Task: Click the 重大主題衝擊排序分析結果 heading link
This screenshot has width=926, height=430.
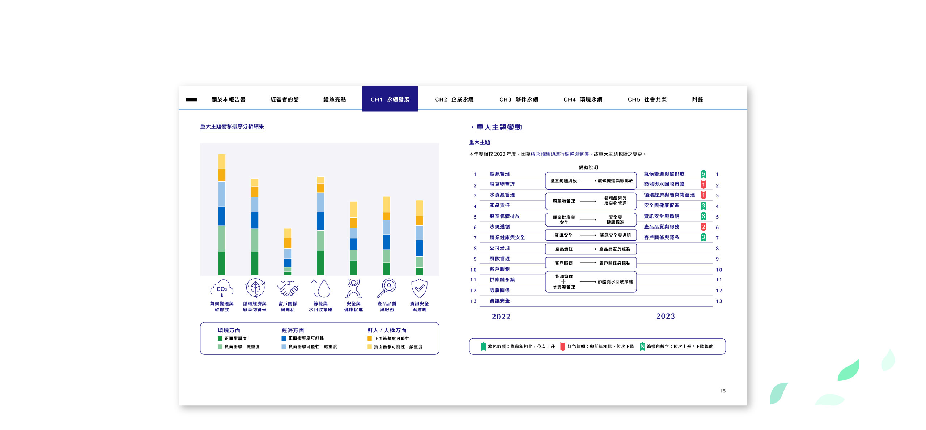Action: click(232, 126)
